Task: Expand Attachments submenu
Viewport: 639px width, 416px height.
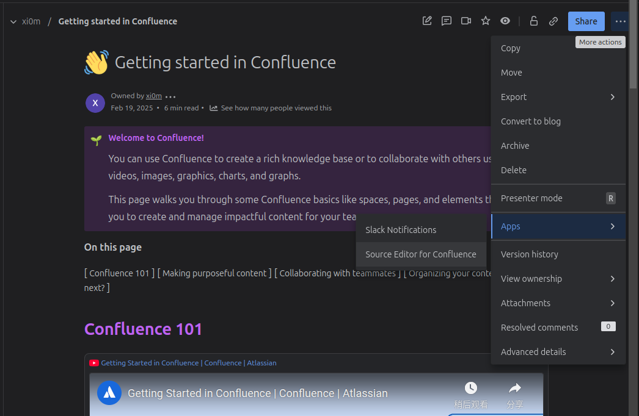Action: click(558, 303)
